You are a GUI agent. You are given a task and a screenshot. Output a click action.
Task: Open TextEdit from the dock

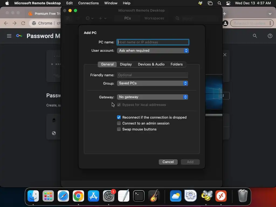(123, 196)
